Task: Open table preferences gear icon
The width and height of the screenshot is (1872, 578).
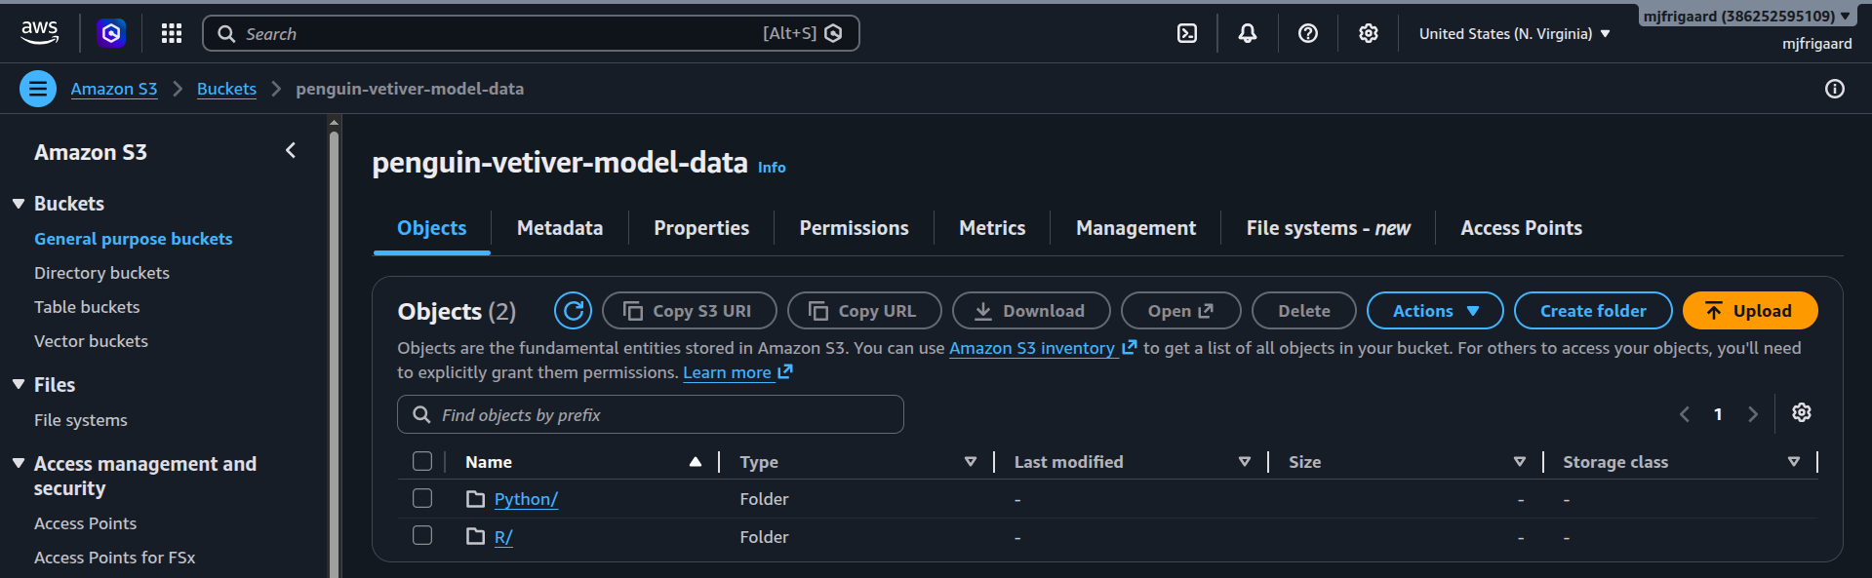Action: (x=1802, y=413)
